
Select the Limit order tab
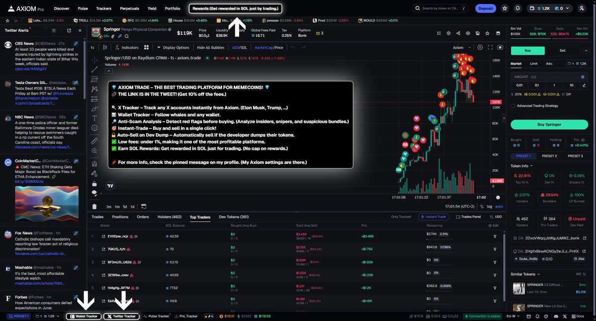coord(533,64)
